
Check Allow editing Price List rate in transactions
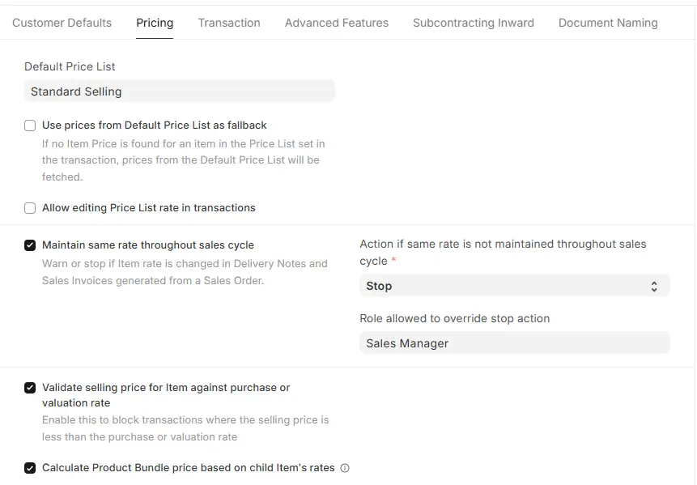(x=30, y=208)
